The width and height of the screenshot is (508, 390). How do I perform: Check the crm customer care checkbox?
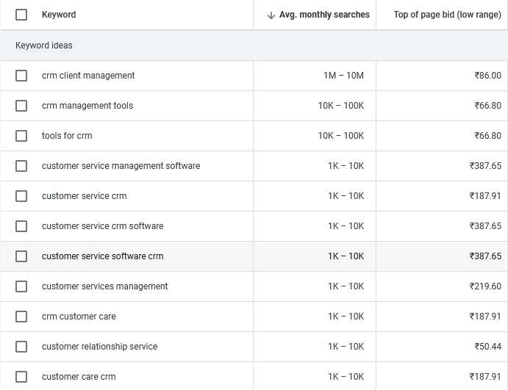[21, 317]
